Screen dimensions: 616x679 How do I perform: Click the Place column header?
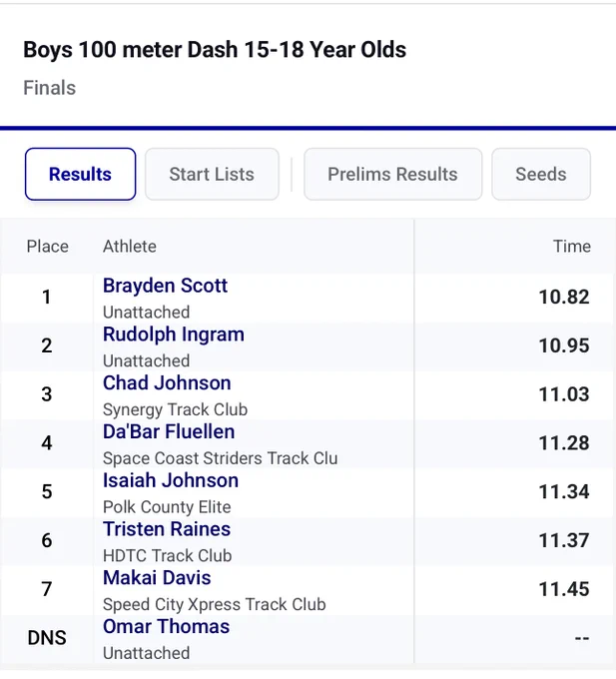(x=48, y=247)
